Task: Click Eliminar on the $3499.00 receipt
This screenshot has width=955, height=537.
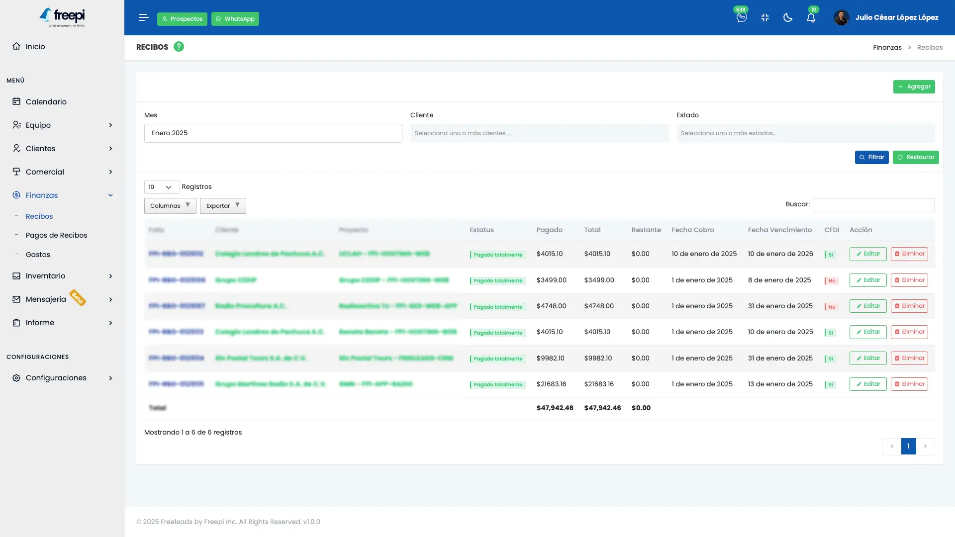Action: point(909,280)
